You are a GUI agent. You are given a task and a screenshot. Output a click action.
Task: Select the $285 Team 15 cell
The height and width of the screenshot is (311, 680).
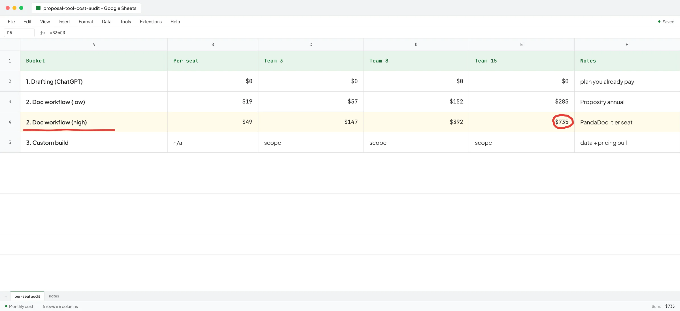pyautogui.click(x=522, y=101)
